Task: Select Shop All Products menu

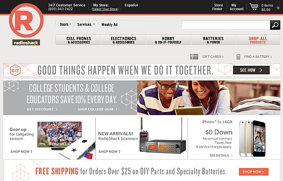Action: click(x=258, y=40)
